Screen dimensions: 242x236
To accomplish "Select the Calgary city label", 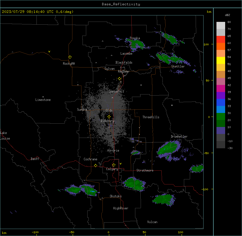I will coord(112,169).
